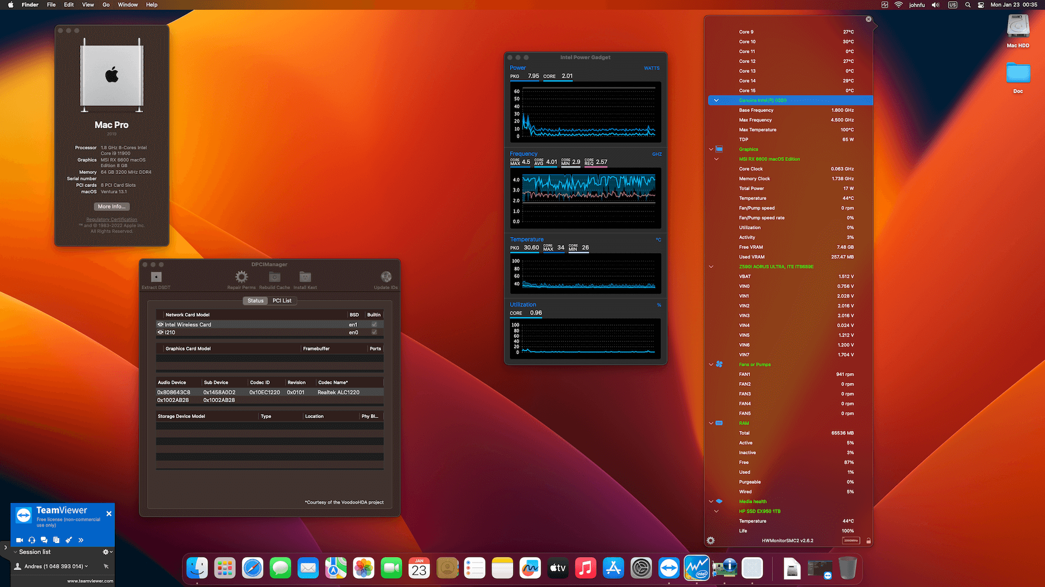Image resolution: width=1045 pixels, height=587 pixels.
Task: Open Finder from the Dock
Action: 197,569
